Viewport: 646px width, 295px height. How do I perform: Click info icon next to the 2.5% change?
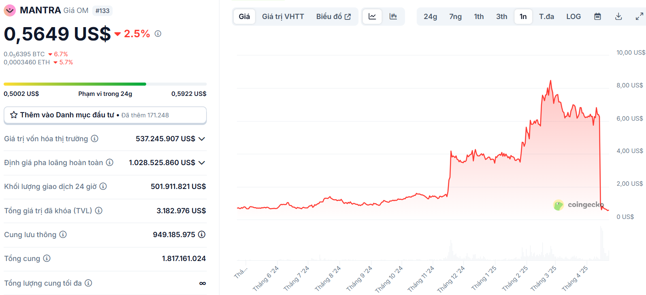[x=158, y=34]
